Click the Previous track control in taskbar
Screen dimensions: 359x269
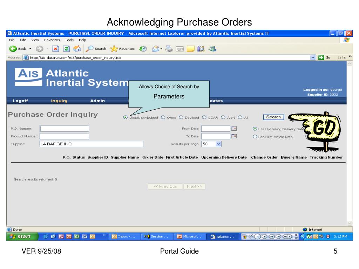(272, 236)
